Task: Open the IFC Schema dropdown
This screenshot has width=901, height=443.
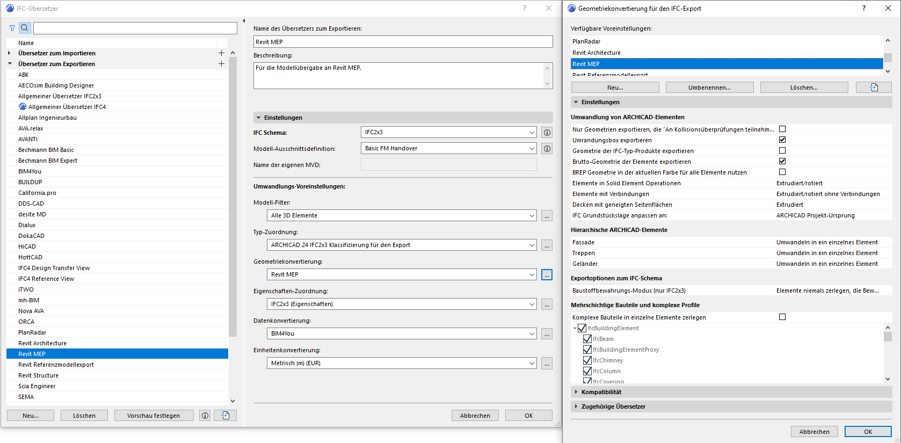Action: point(448,132)
